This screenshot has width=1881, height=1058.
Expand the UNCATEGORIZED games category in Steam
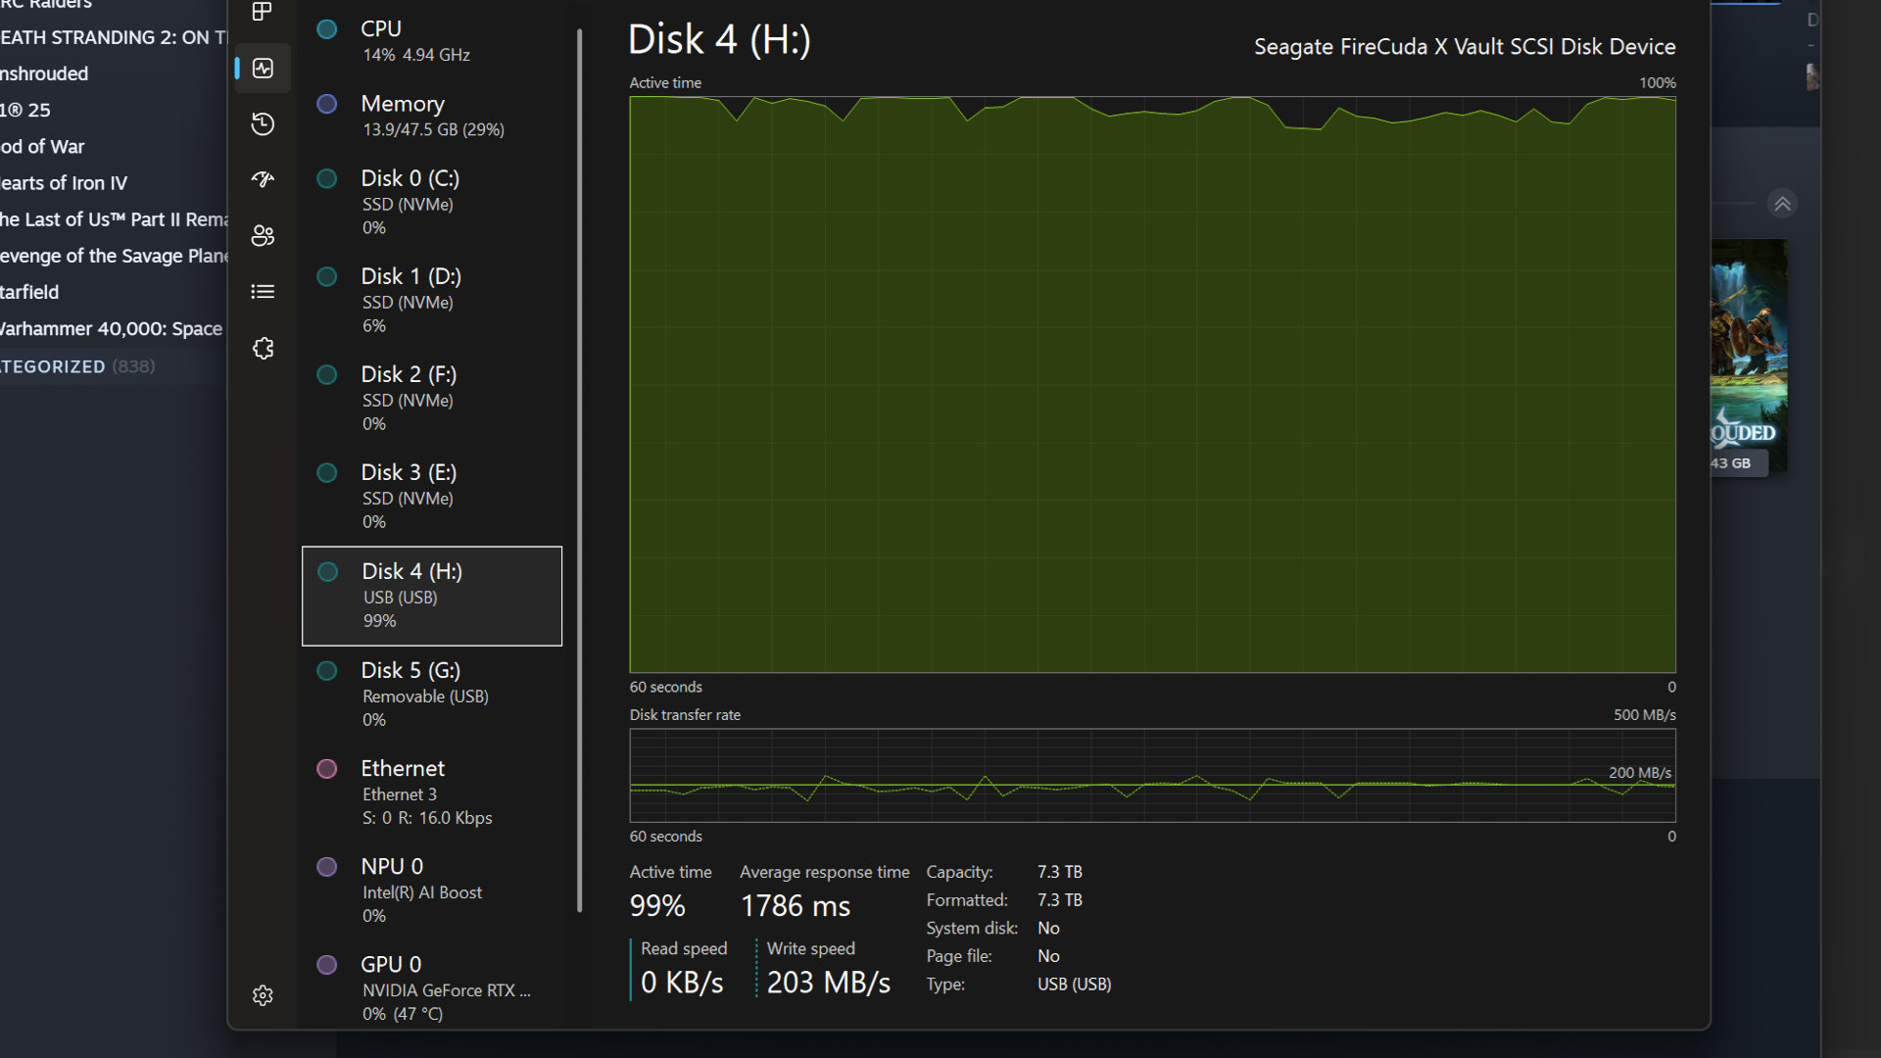point(76,366)
